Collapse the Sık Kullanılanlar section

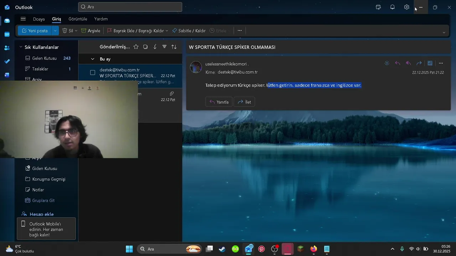(21, 47)
